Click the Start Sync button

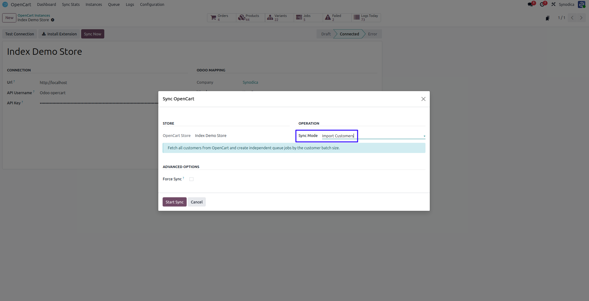point(174,202)
